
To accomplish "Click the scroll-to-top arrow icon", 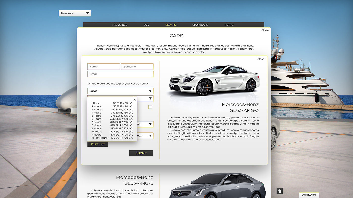I will pyautogui.click(x=280, y=191).
